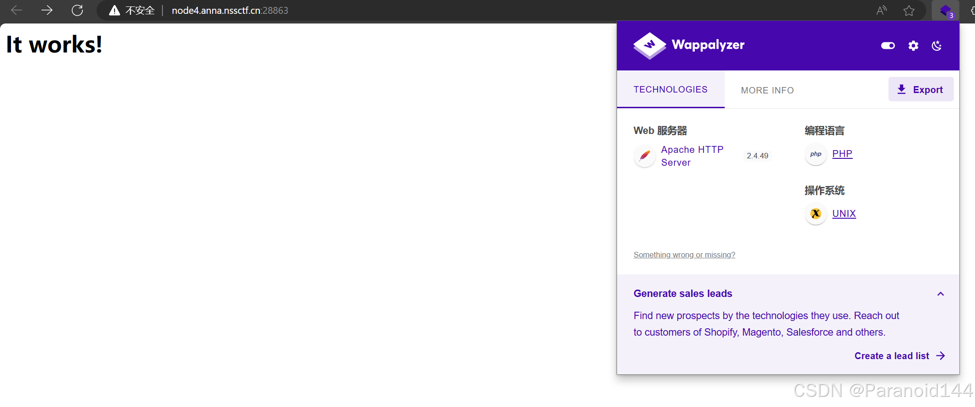Click the browser back arrow

pos(17,10)
